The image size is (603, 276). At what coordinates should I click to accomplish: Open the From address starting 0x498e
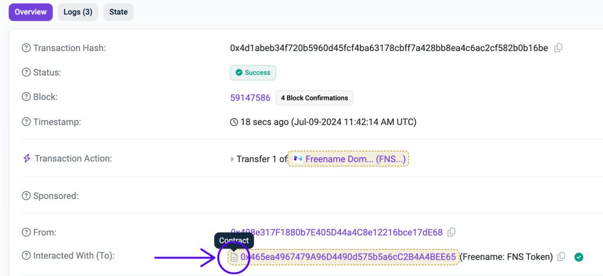click(x=336, y=232)
